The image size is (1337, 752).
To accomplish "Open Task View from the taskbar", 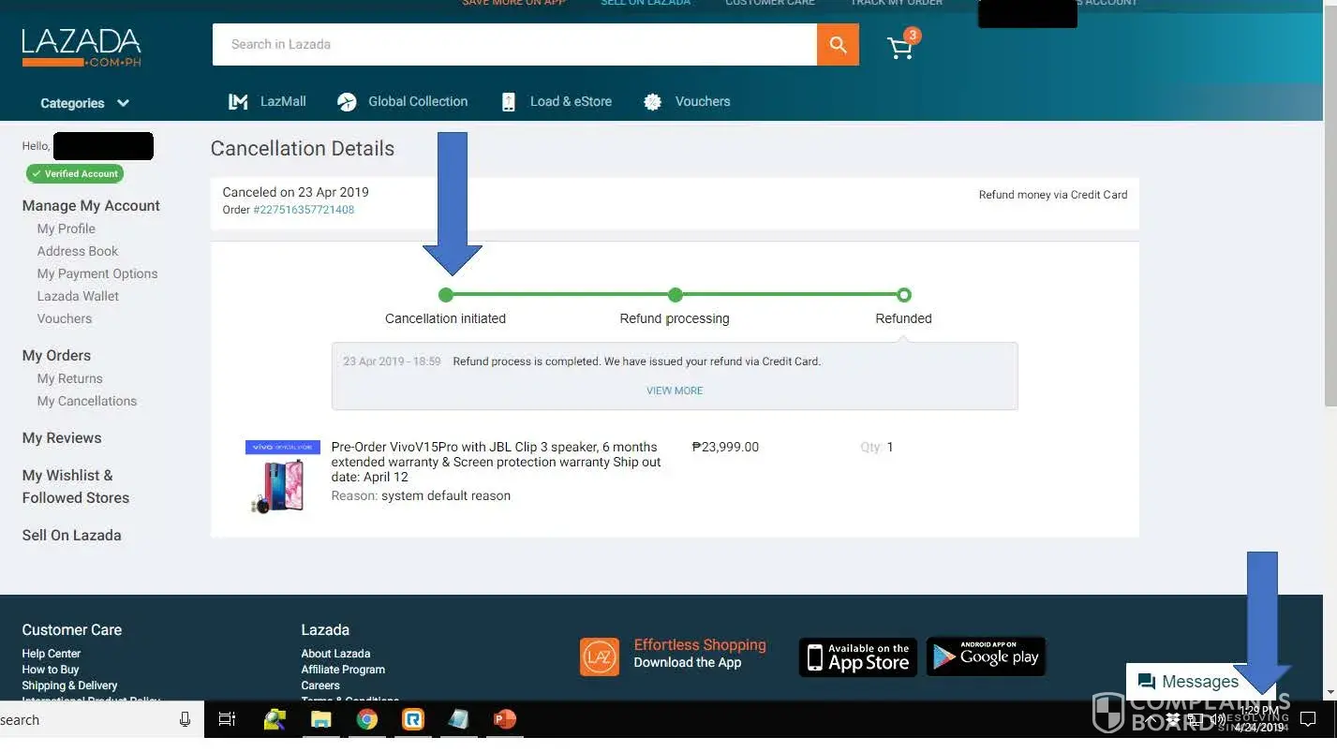I will point(227,719).
